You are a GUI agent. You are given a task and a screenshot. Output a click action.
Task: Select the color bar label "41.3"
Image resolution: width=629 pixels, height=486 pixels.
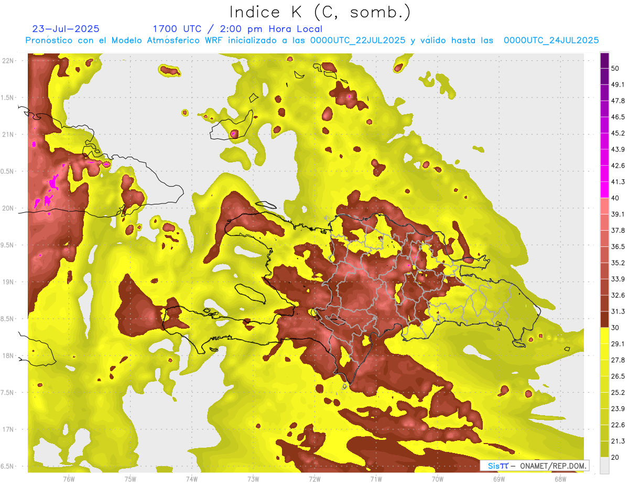coord(618,182)
